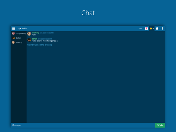176x132 pixels.
Task: Open the three-dot more options menu
Action: coord(162,29)
